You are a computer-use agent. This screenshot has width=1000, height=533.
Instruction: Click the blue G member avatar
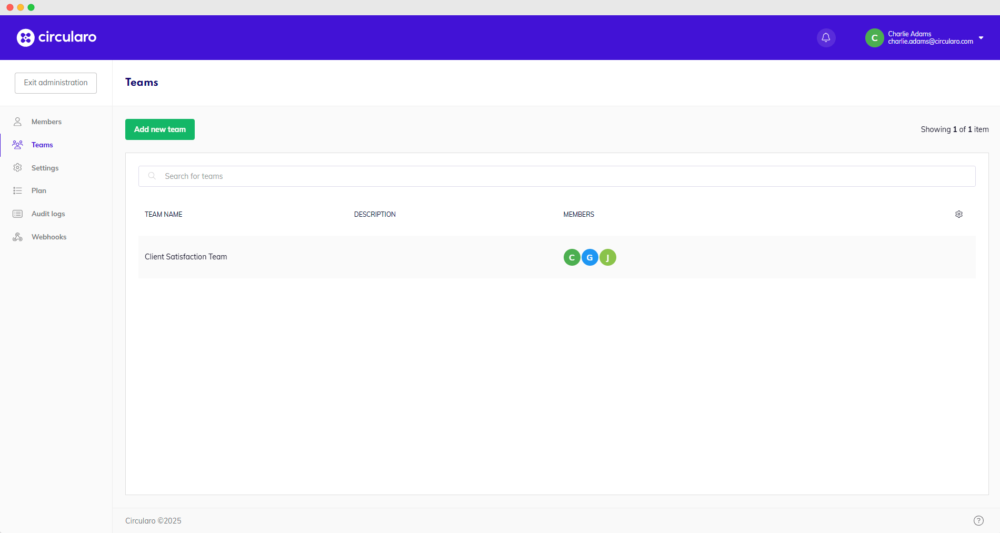point(589,257)
